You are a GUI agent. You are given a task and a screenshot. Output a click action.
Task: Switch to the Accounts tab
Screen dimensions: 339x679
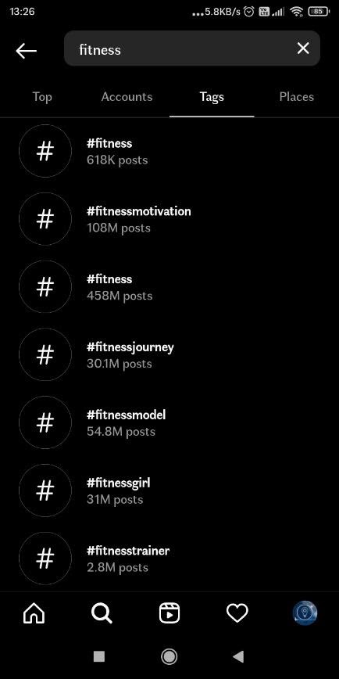pos(127,96)
